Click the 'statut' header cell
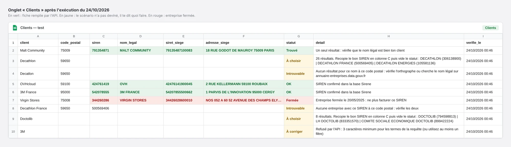Screen dimensions: 511x147 point(299,43)
